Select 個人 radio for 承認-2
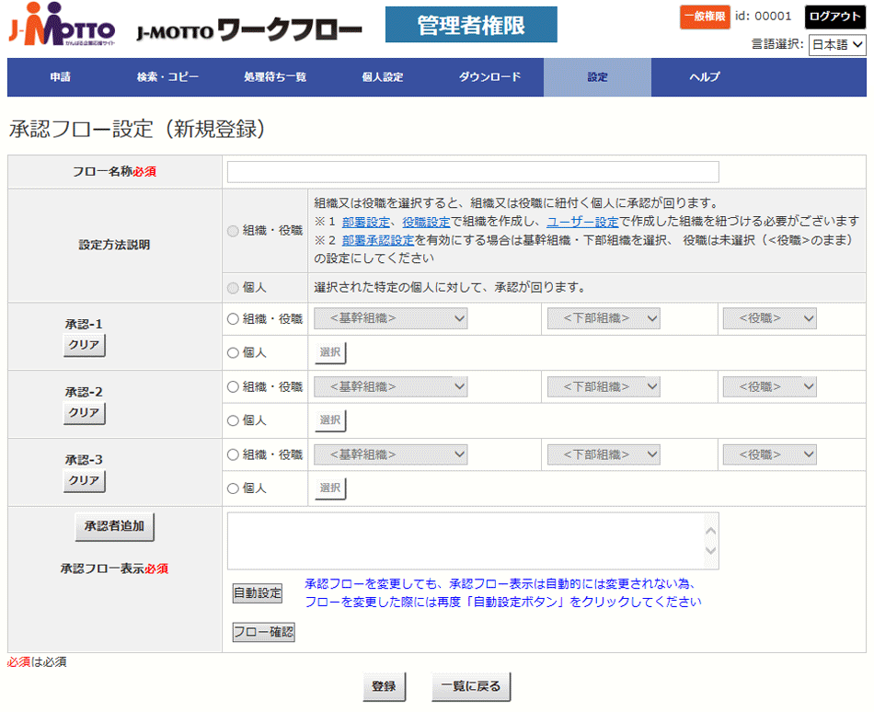Viewport: 874px width, 712px height. click(x=233, y=420)
